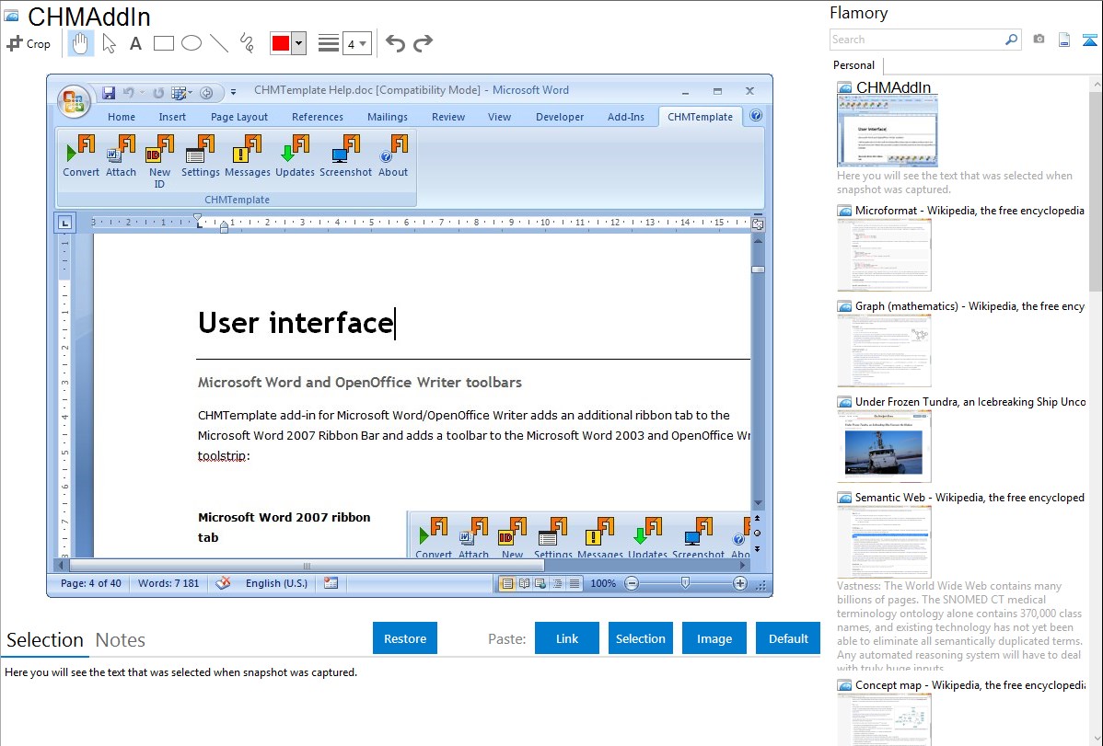Select the Personal tab in Flamory sidebar
Viewport: 1103px width, 746px height.
(853, 65)
